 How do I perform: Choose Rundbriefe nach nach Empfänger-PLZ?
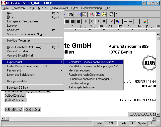click(x=93, y=79)
